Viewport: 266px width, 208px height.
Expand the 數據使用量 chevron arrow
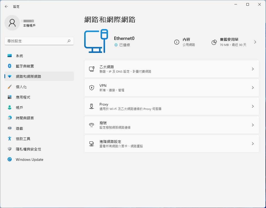(x=255, y=42)
